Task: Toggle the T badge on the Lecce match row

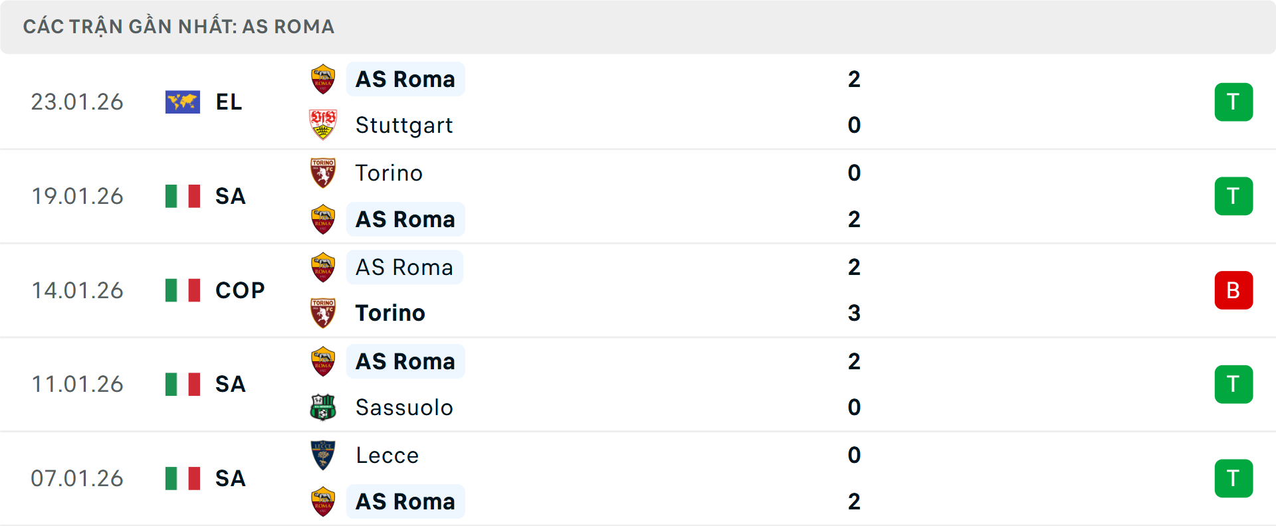Action: click(x=1233, y=478)
